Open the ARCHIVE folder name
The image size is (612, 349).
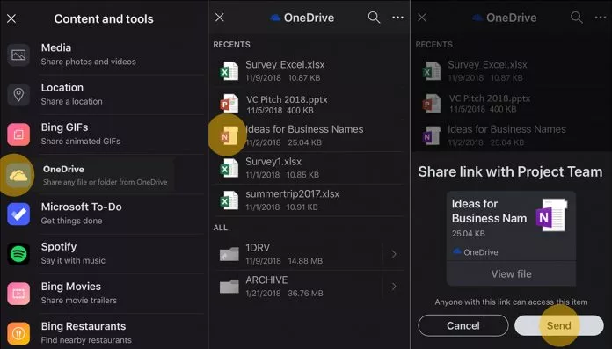click(266, 280)
